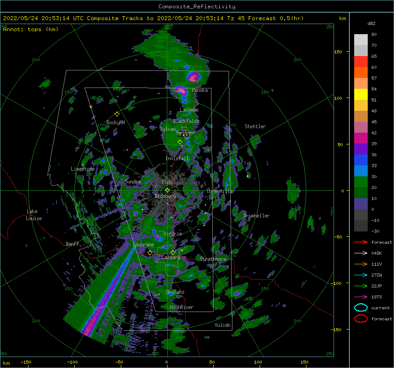Select the dark orange 57–60 dBZ swatch
Screen dimensions: 394x368
coord(361,72)
